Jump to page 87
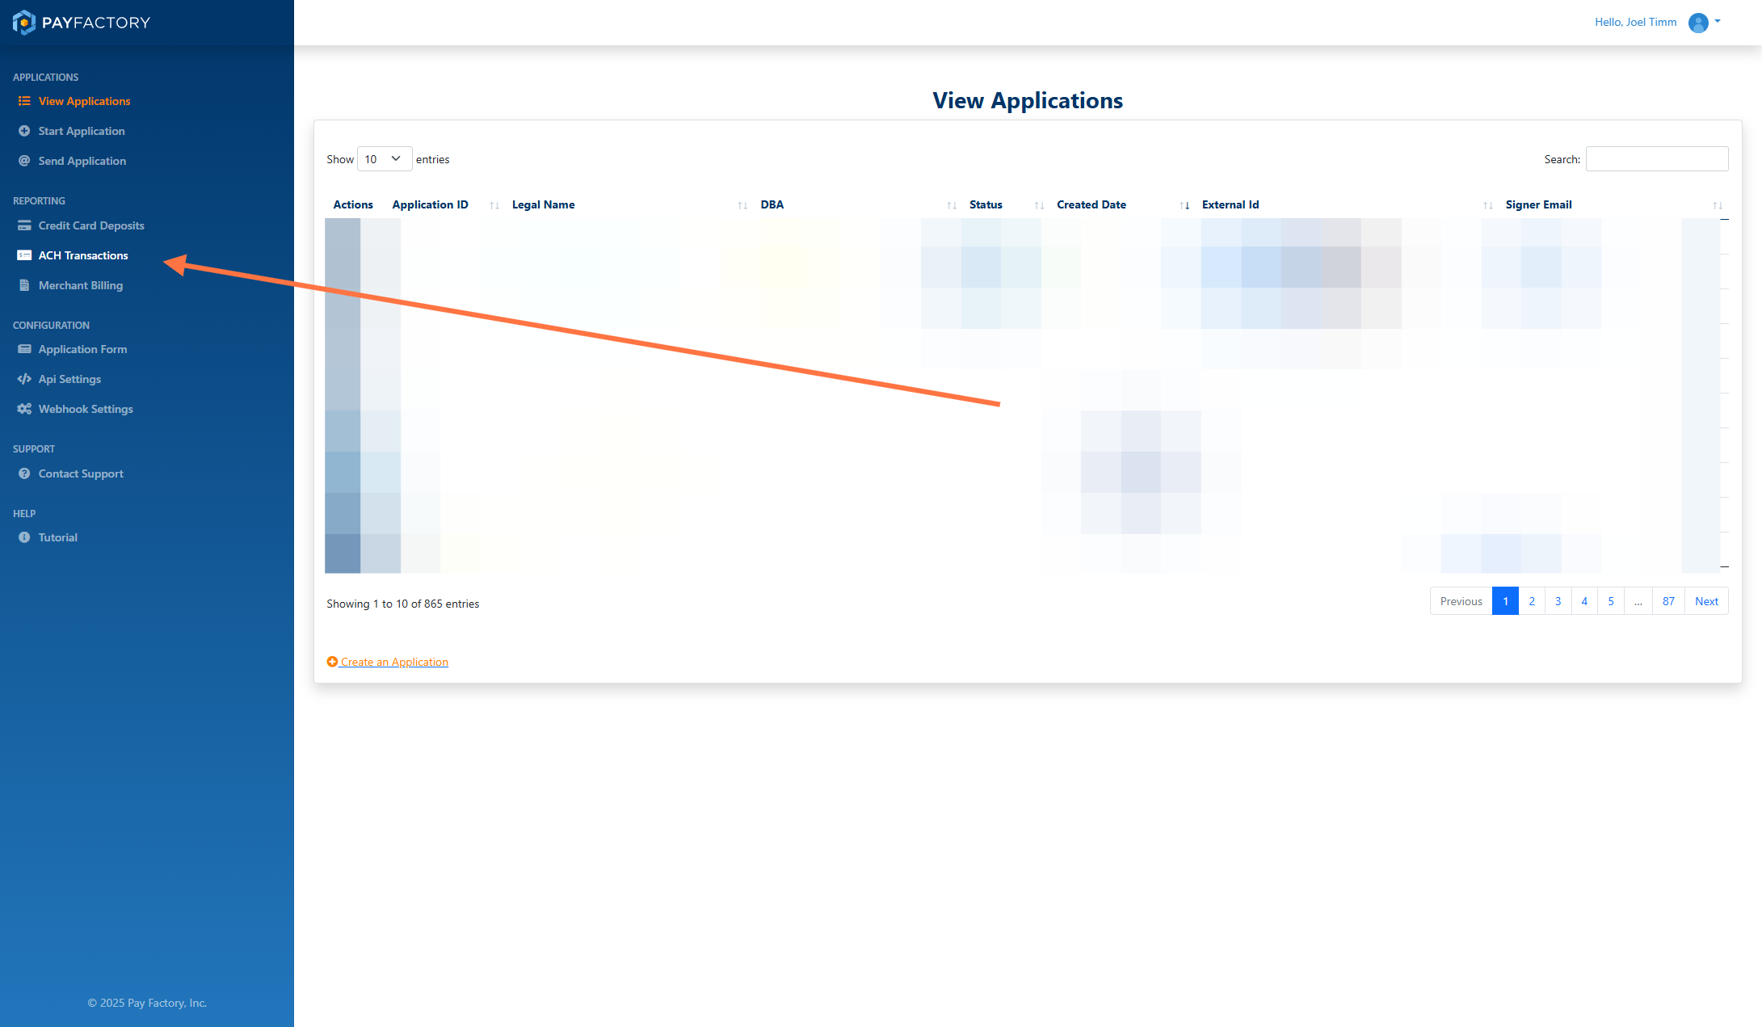Image resolution: width=1762 pixels, height=1027 pixels. pyautogui.click(x=1668, y=601)
